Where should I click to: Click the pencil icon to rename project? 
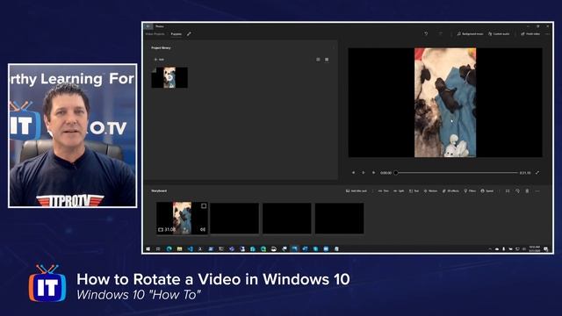pyautogui.click(x=189, y=34)
